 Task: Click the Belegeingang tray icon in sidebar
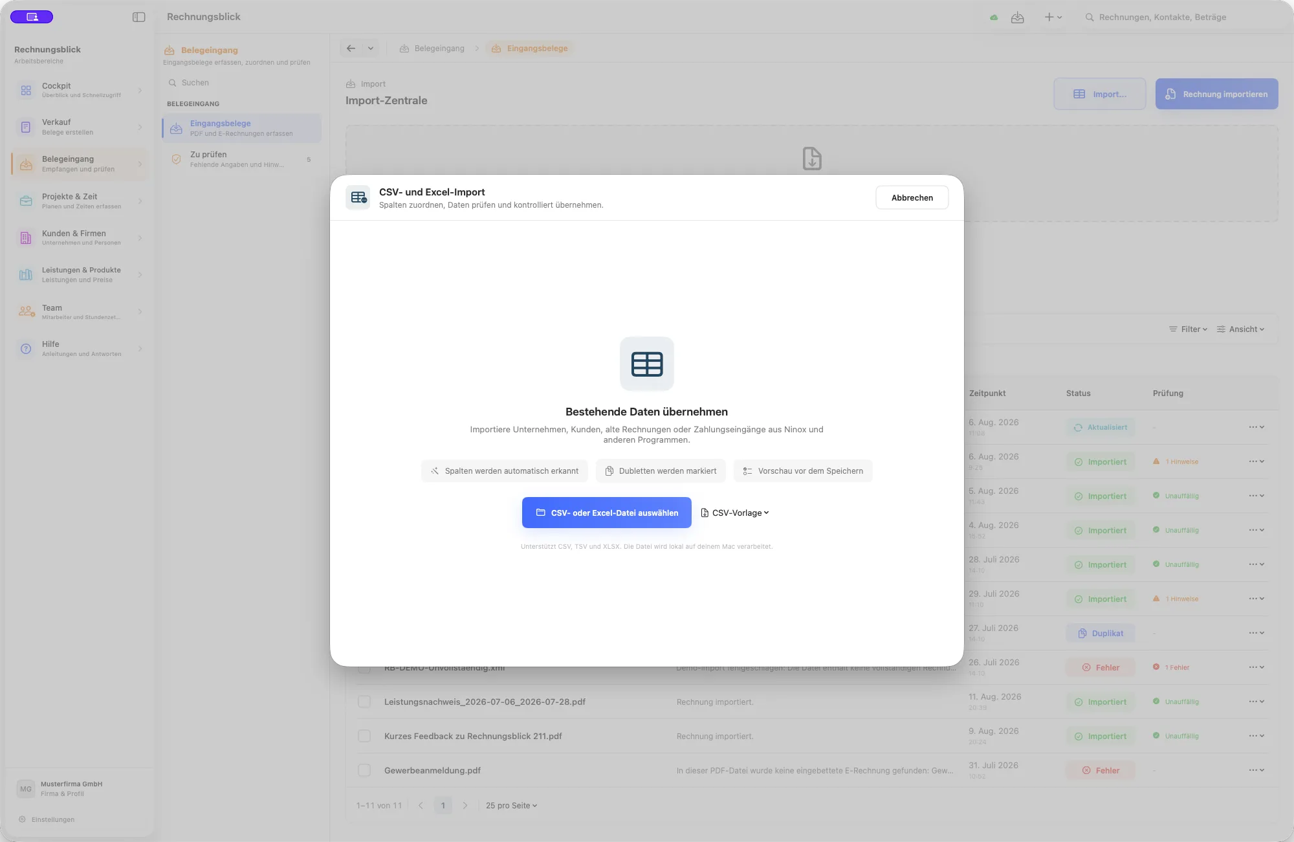(x=26, y=164)
